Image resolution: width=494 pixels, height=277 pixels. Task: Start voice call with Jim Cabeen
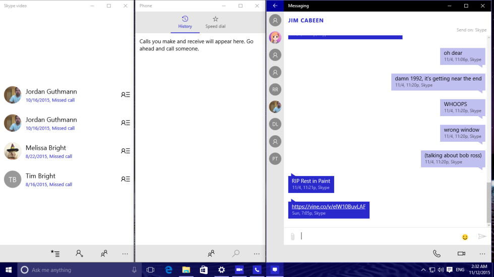pos(437,253)
